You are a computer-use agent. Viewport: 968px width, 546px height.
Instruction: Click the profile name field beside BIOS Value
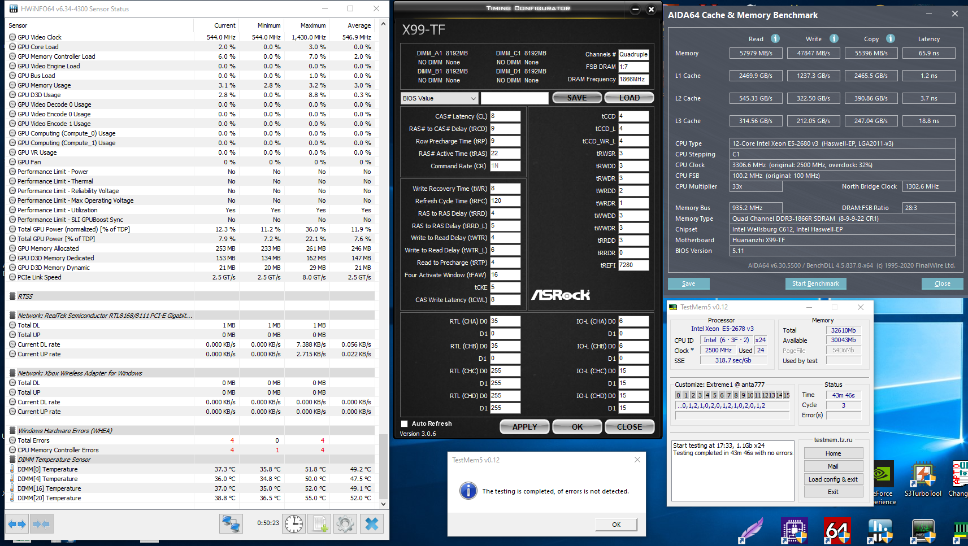point(514,98)
